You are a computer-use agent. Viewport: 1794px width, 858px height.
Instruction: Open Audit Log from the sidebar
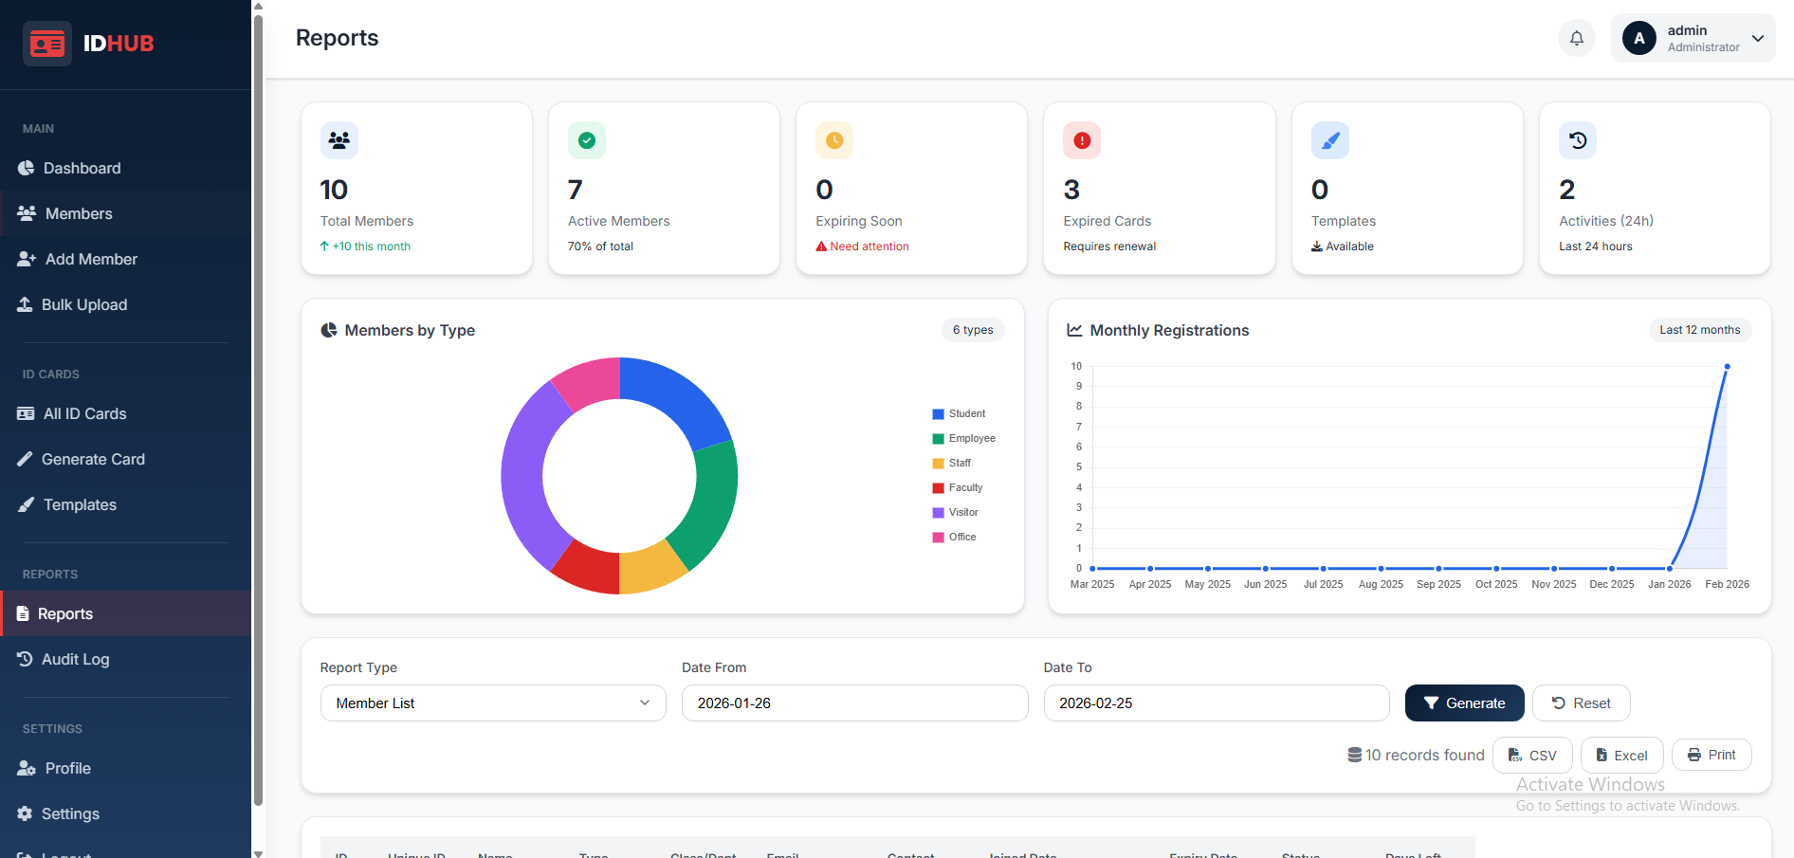coord(75,659)
